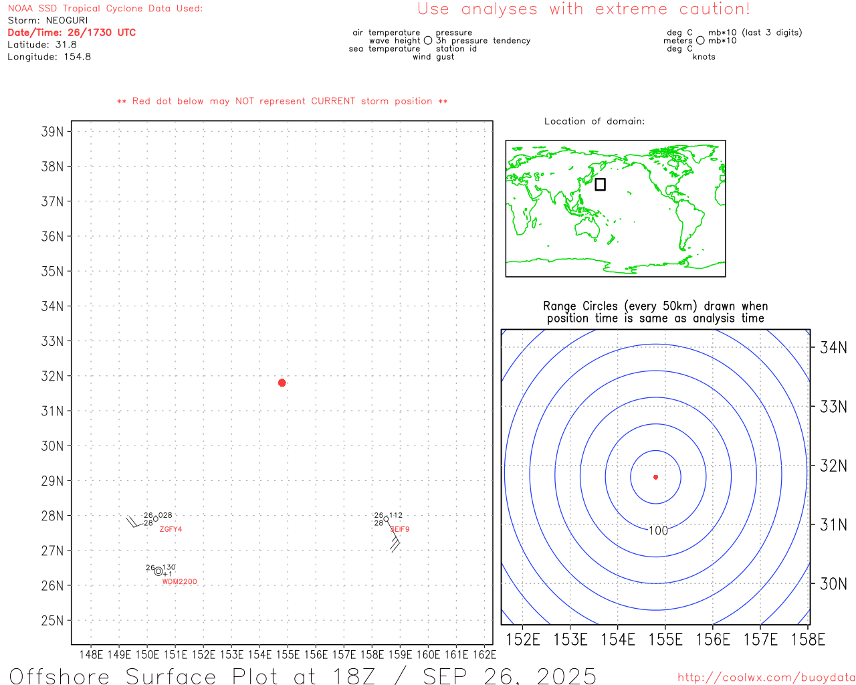Click the 32N latitude label on main map
This screenshot has height=685, width=856.
click(x=53, y=376)
